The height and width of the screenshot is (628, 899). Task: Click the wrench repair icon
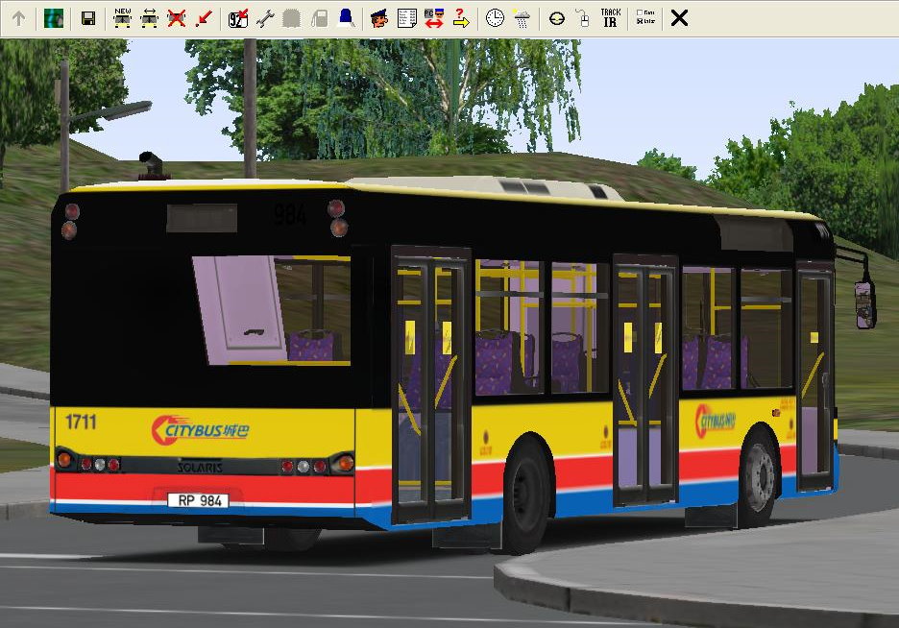point(265,18)
